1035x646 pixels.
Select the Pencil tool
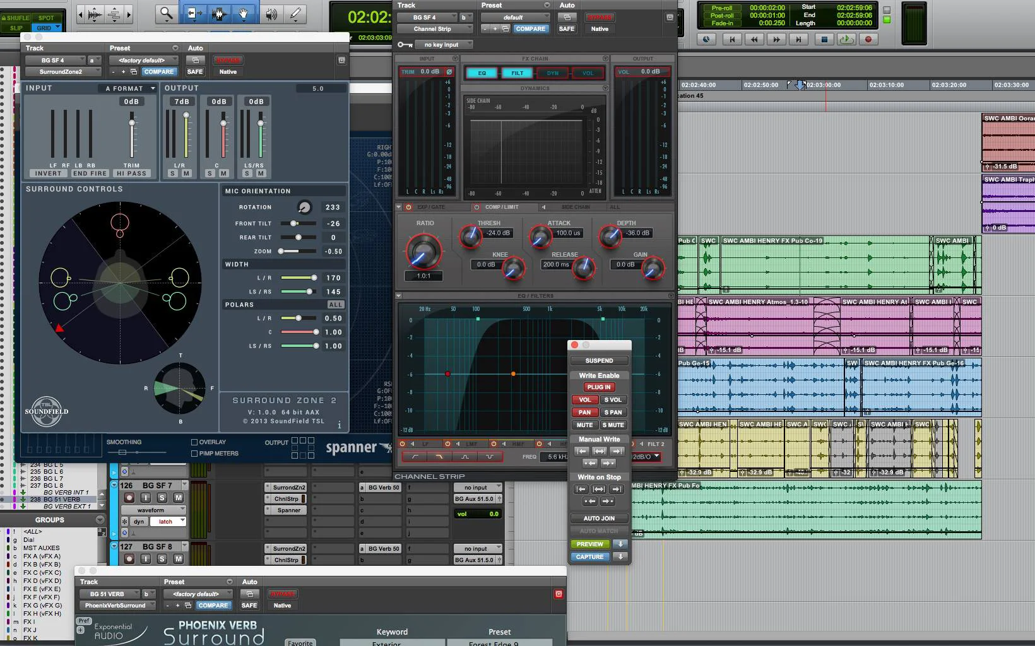point(295,13)
